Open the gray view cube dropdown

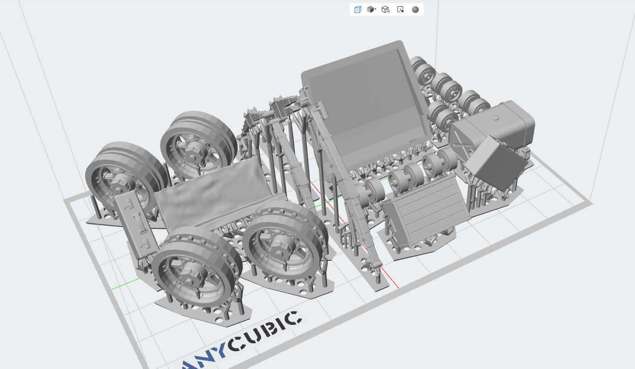tap(371, 10)
